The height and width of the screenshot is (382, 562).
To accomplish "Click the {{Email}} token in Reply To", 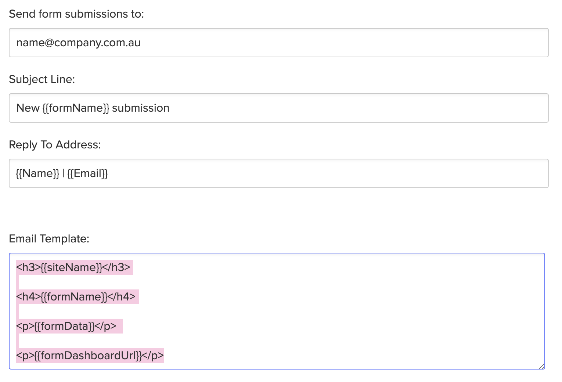I will [87, 173].
